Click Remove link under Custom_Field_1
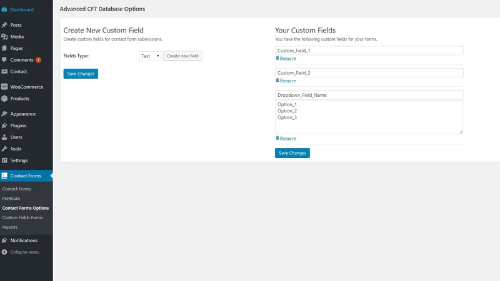Image resolution: width=500 pixels, height=281 pixels. click(288, 59)
